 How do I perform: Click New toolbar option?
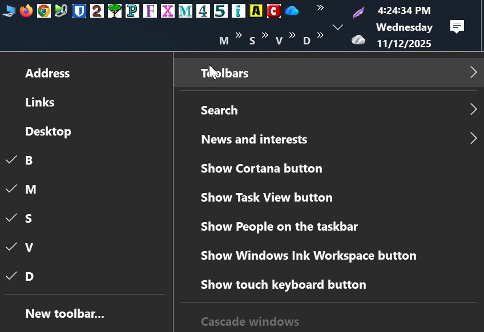[64, 313]
